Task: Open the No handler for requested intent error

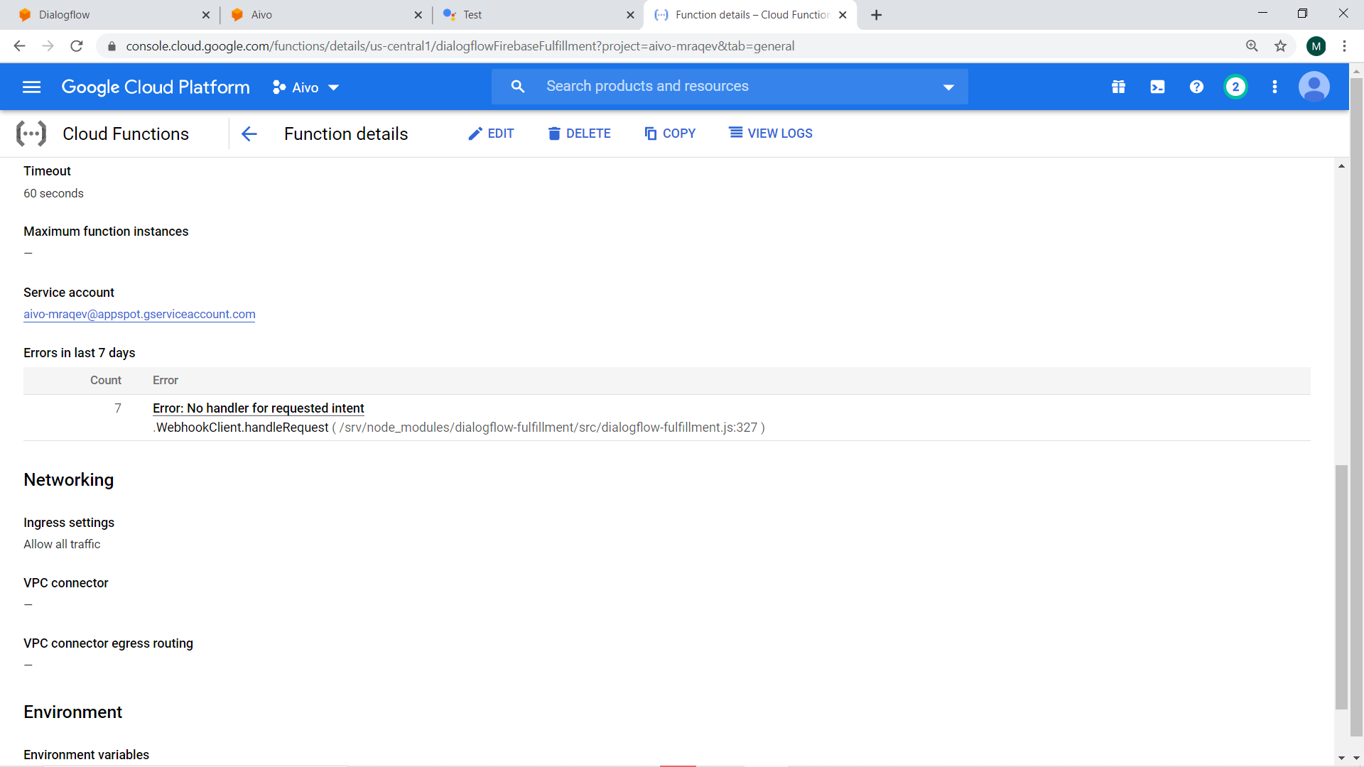Action: click(258, 408)
